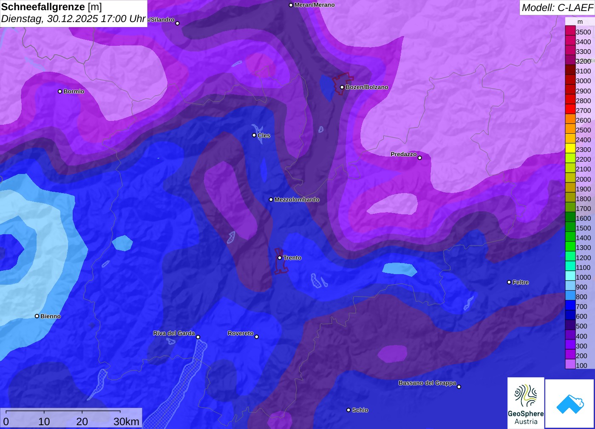595x429 pixels.
Task: Click the Rovereto marker dot
Action: click(x=257, y=337)
